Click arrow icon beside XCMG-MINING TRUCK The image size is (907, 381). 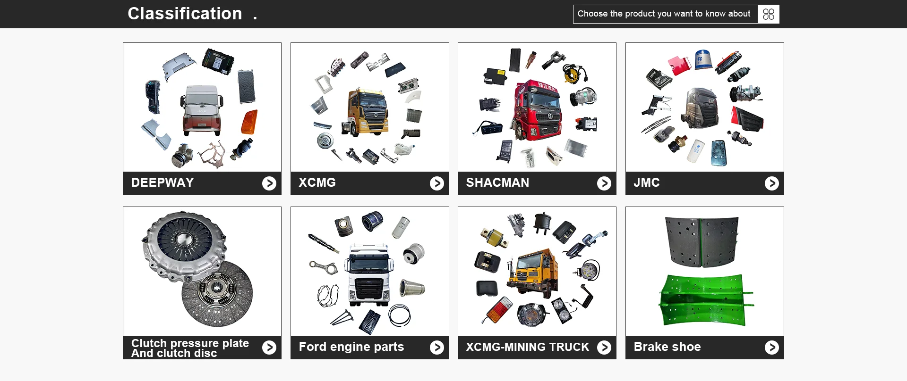604,348
